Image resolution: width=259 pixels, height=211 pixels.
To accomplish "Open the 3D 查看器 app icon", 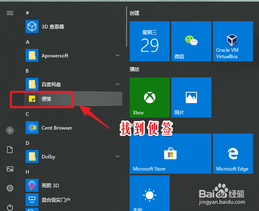I will (x=32, y=26).
